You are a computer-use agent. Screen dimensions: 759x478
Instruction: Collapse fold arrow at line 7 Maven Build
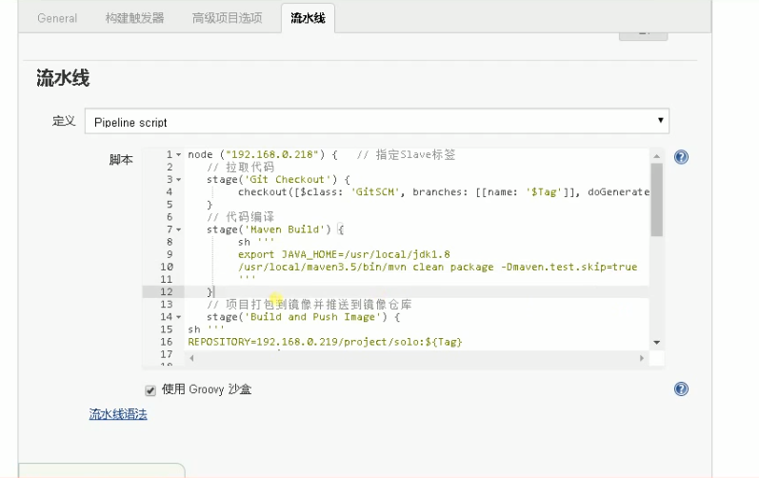179,229
